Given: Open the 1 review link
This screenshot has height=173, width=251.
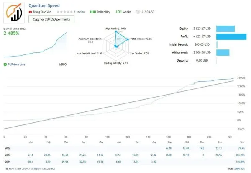Looking at the screenshot, I should 79,12.
